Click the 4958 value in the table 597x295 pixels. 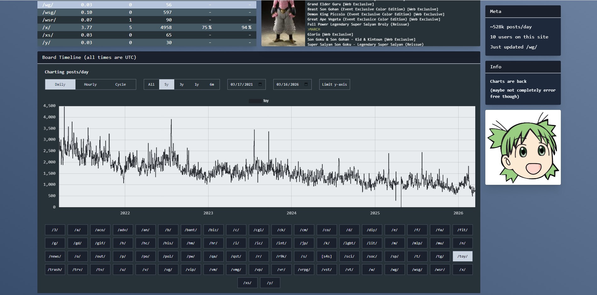[166, 27]
